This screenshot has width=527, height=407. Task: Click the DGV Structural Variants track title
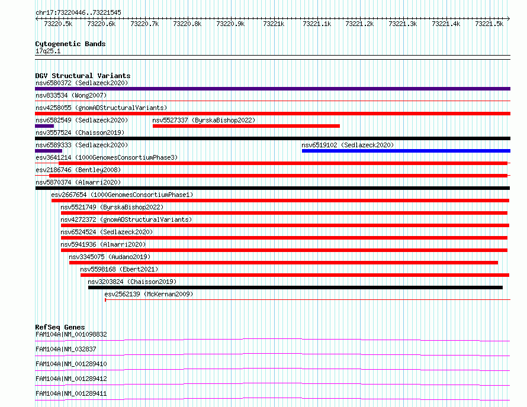point(83,76)
